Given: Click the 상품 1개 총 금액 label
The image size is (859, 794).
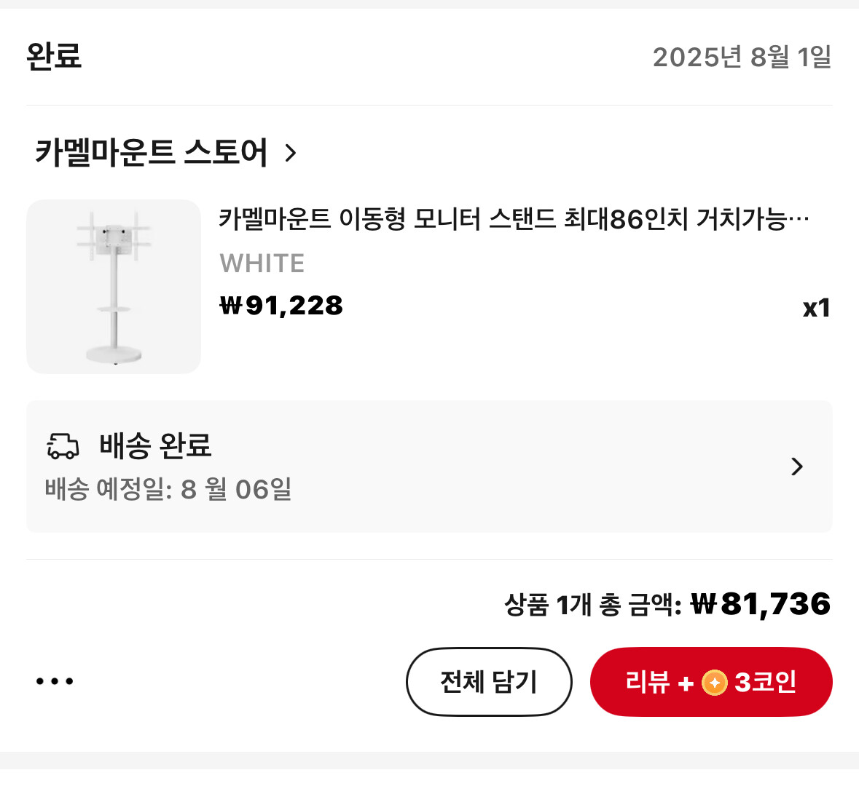Looking at the screenshot, I should [x=593, y=606].
